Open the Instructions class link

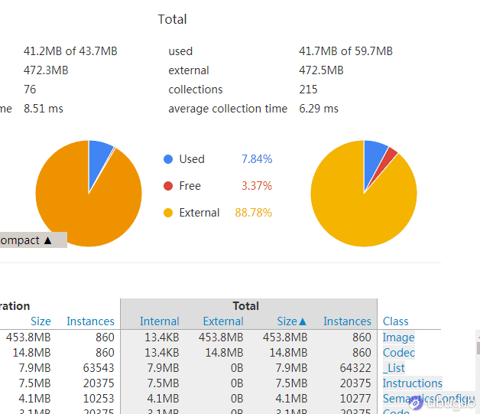click(x=412, y=383)
